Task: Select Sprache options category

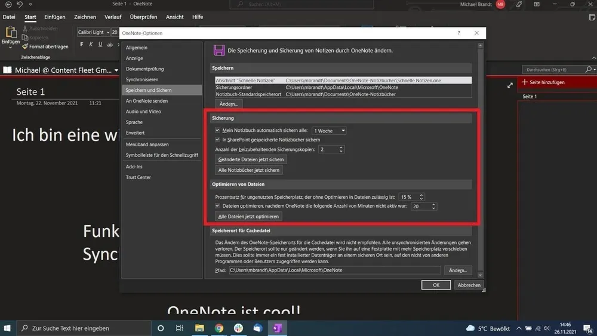Action: pyautogui.click(x=162, y=122)
